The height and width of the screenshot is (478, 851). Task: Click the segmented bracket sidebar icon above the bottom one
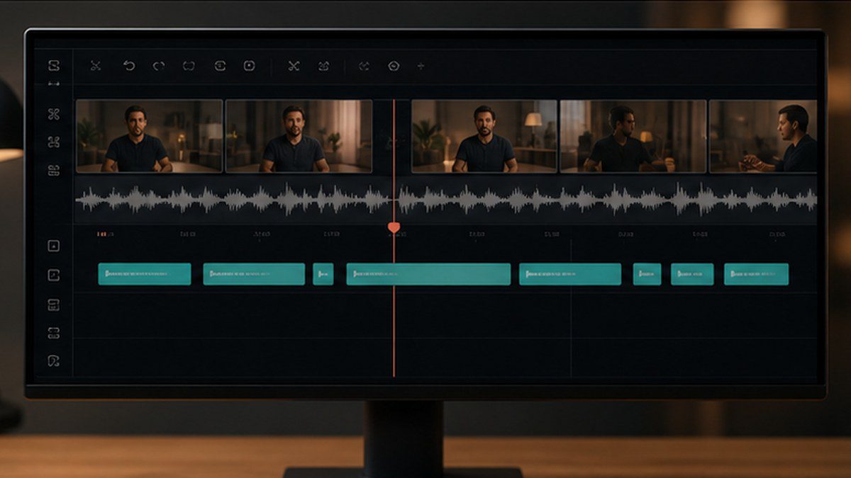pos(54,332)
